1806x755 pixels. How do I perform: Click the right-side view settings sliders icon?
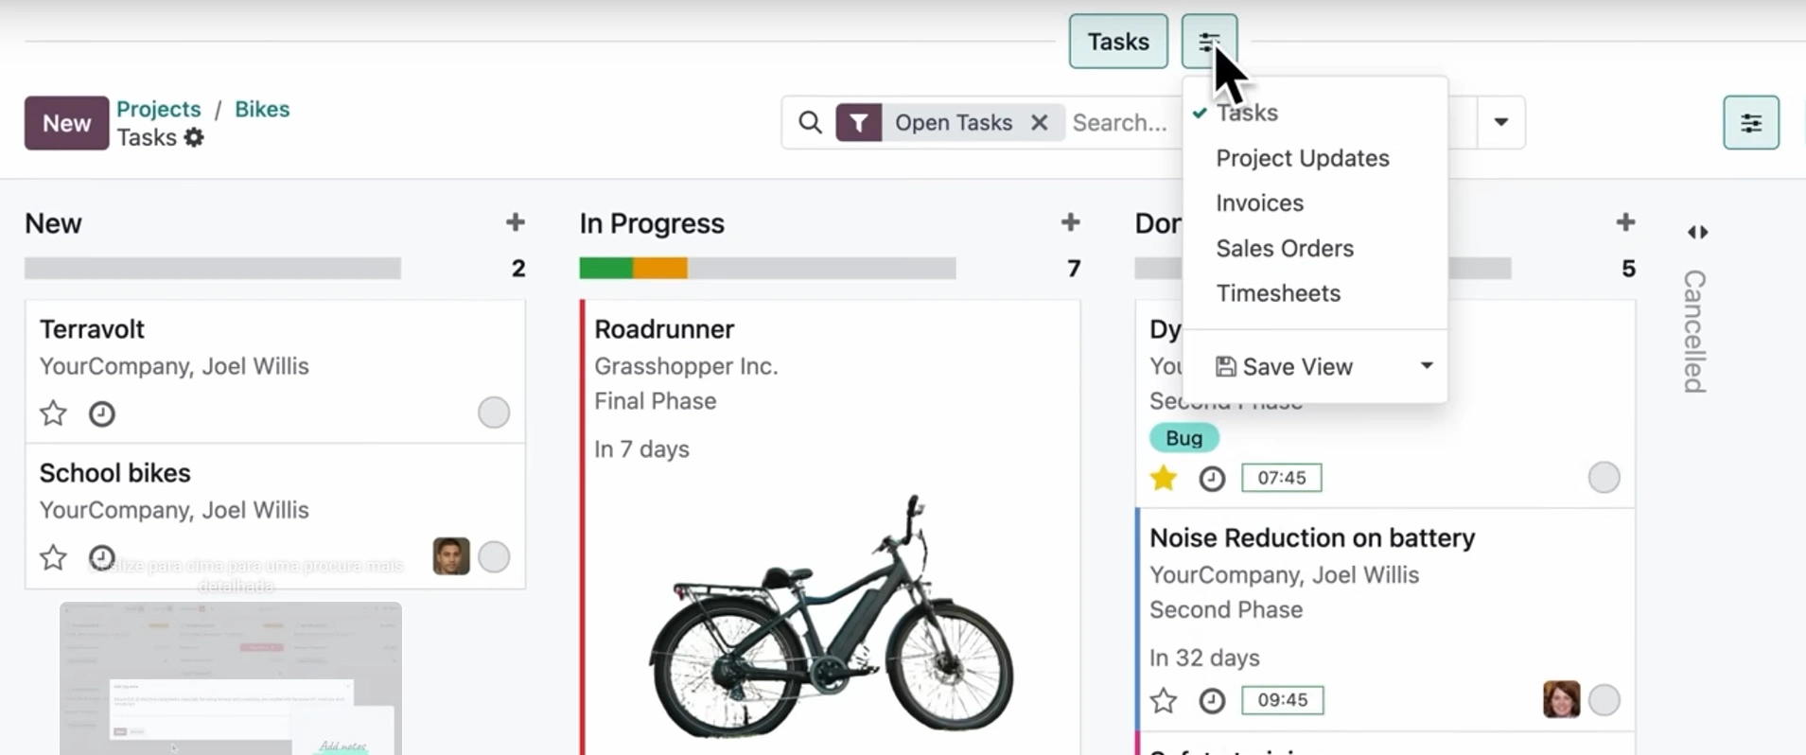(1750, 123)
